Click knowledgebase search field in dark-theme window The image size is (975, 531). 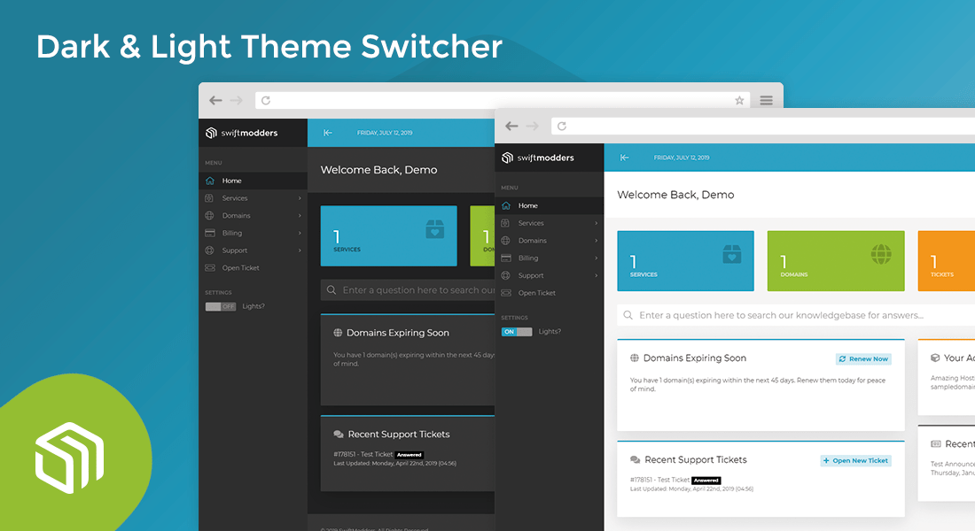(x=408, y=290)
